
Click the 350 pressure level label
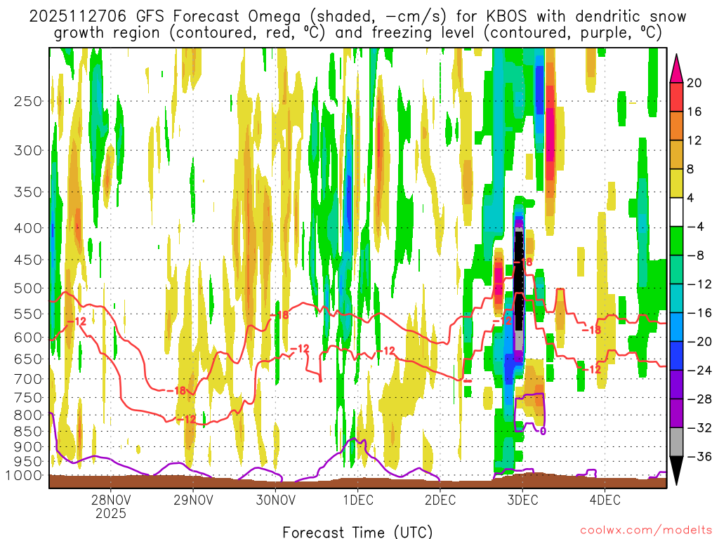coord(28,192)
